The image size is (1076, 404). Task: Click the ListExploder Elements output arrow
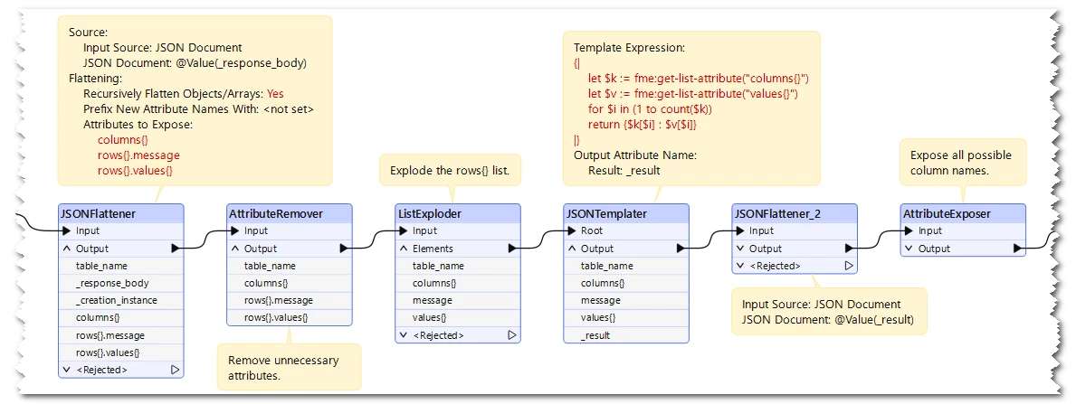tap(512, 249)
